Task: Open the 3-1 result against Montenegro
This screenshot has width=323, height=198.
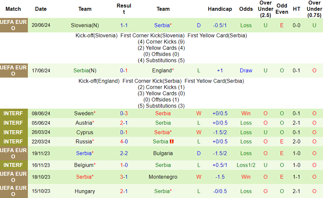Action: (124, 177)
